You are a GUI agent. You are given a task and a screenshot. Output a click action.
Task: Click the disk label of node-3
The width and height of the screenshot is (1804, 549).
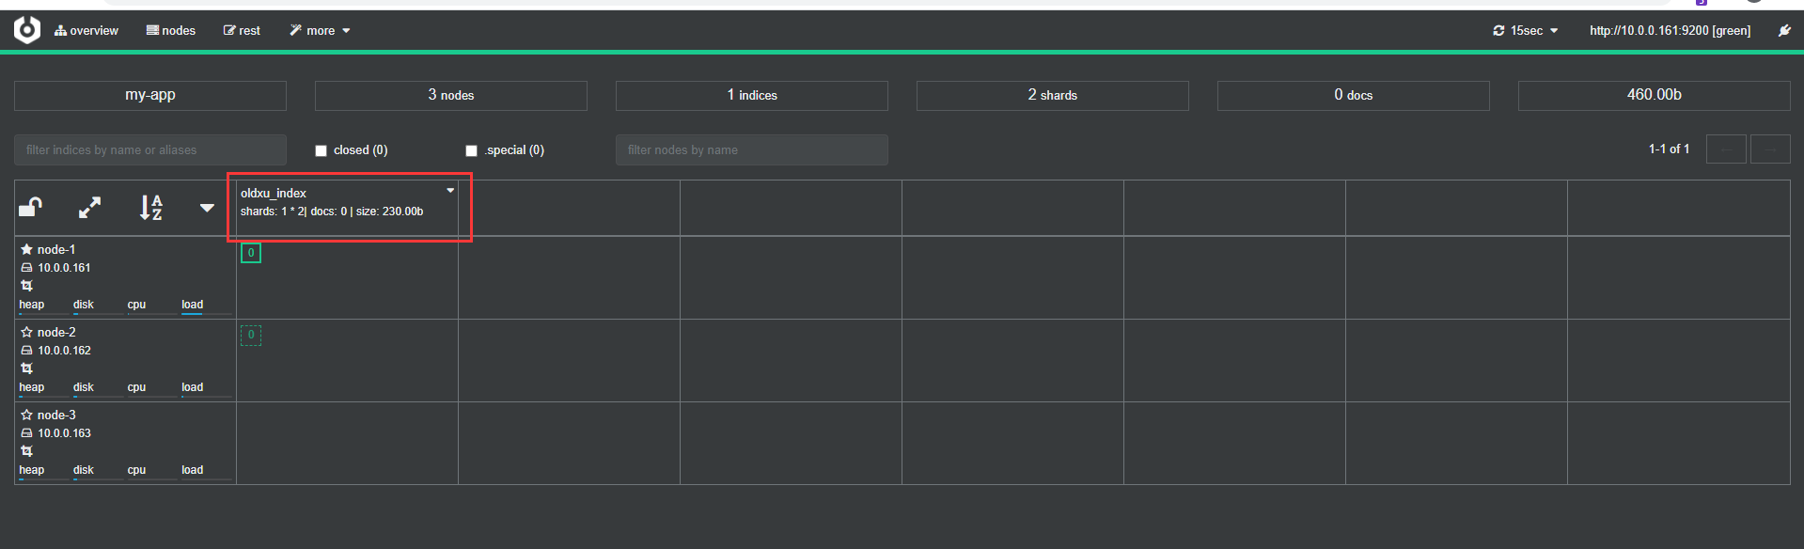click(84, 470)
